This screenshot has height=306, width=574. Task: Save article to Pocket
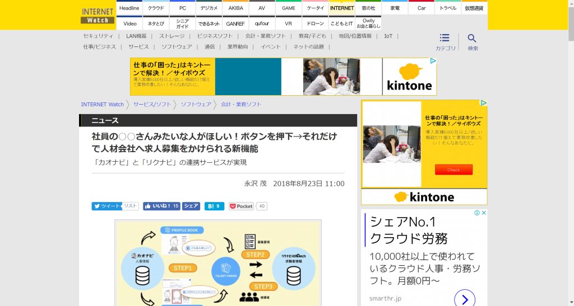(241, 206)
